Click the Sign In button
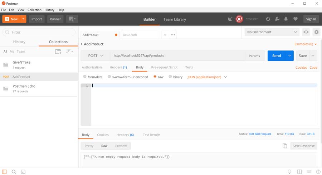This screenshot has width=322, height=175. (311, 19)
